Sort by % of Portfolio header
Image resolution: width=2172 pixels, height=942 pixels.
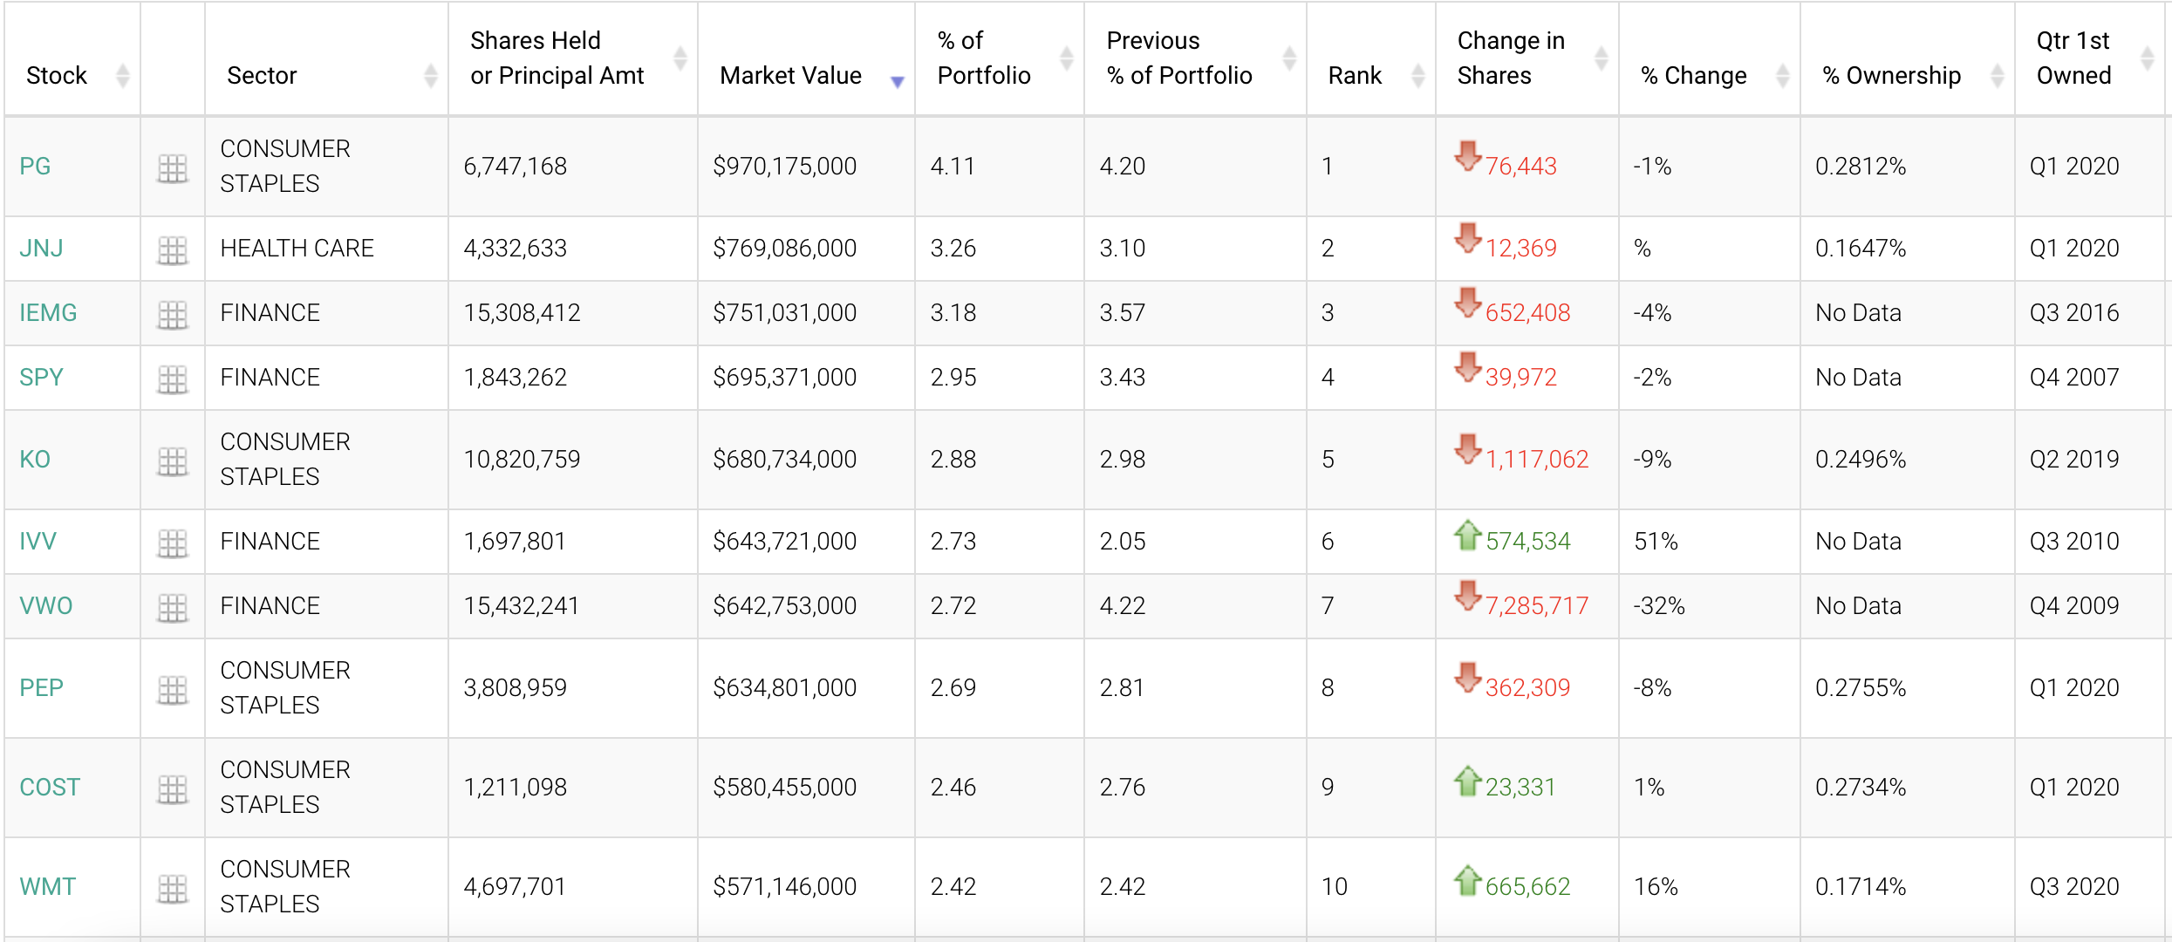[1000, 58]
